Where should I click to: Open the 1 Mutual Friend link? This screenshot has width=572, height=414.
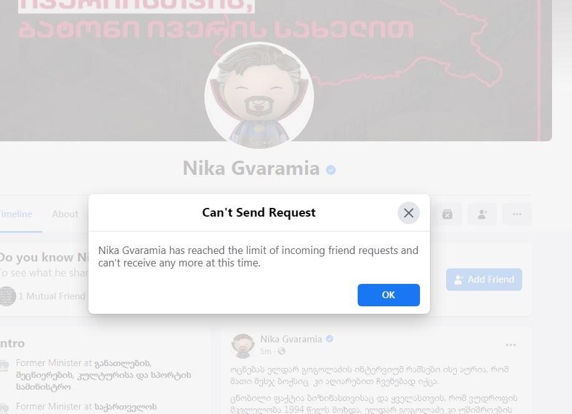(52, 296)
